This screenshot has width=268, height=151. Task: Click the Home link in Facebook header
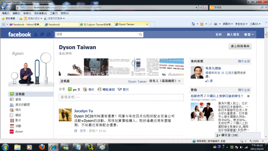219,34
